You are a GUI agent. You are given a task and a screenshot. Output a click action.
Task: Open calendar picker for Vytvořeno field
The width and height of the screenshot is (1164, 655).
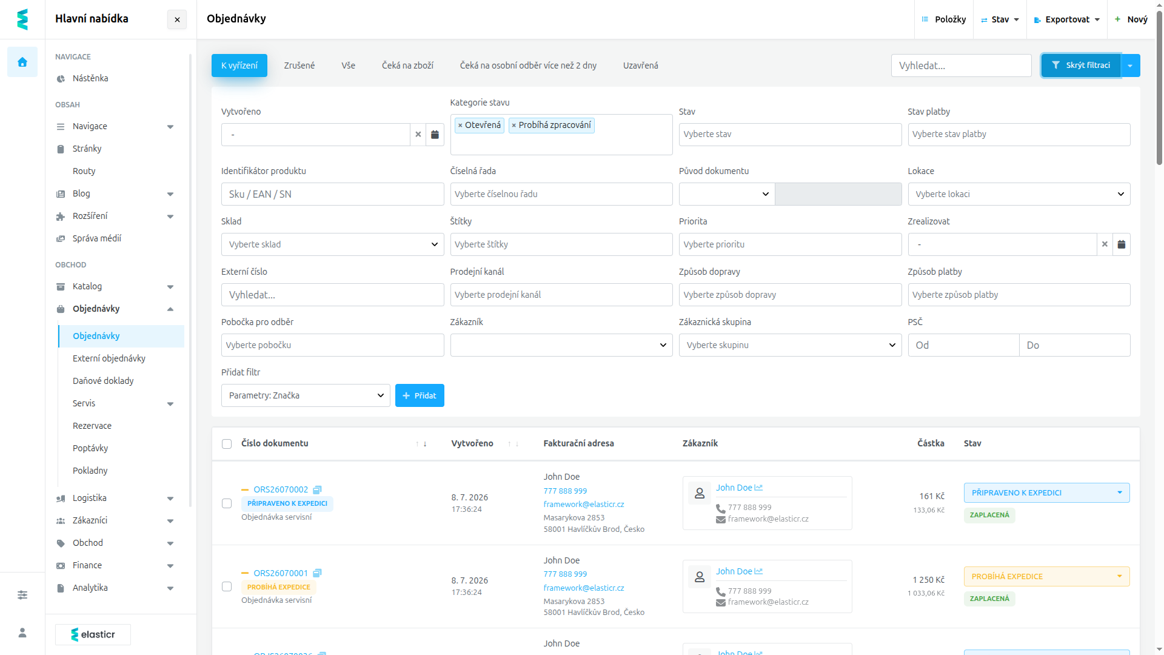coord(435,135)
